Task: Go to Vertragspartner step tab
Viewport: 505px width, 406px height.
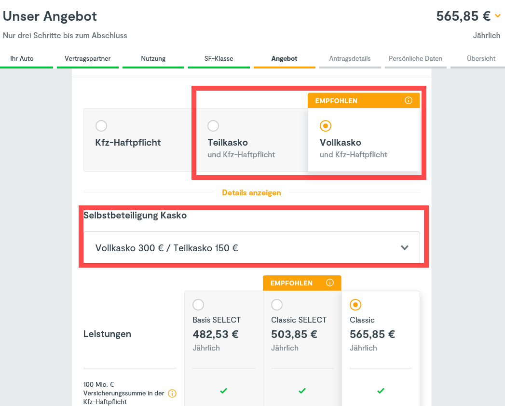Action: (88, 59)
